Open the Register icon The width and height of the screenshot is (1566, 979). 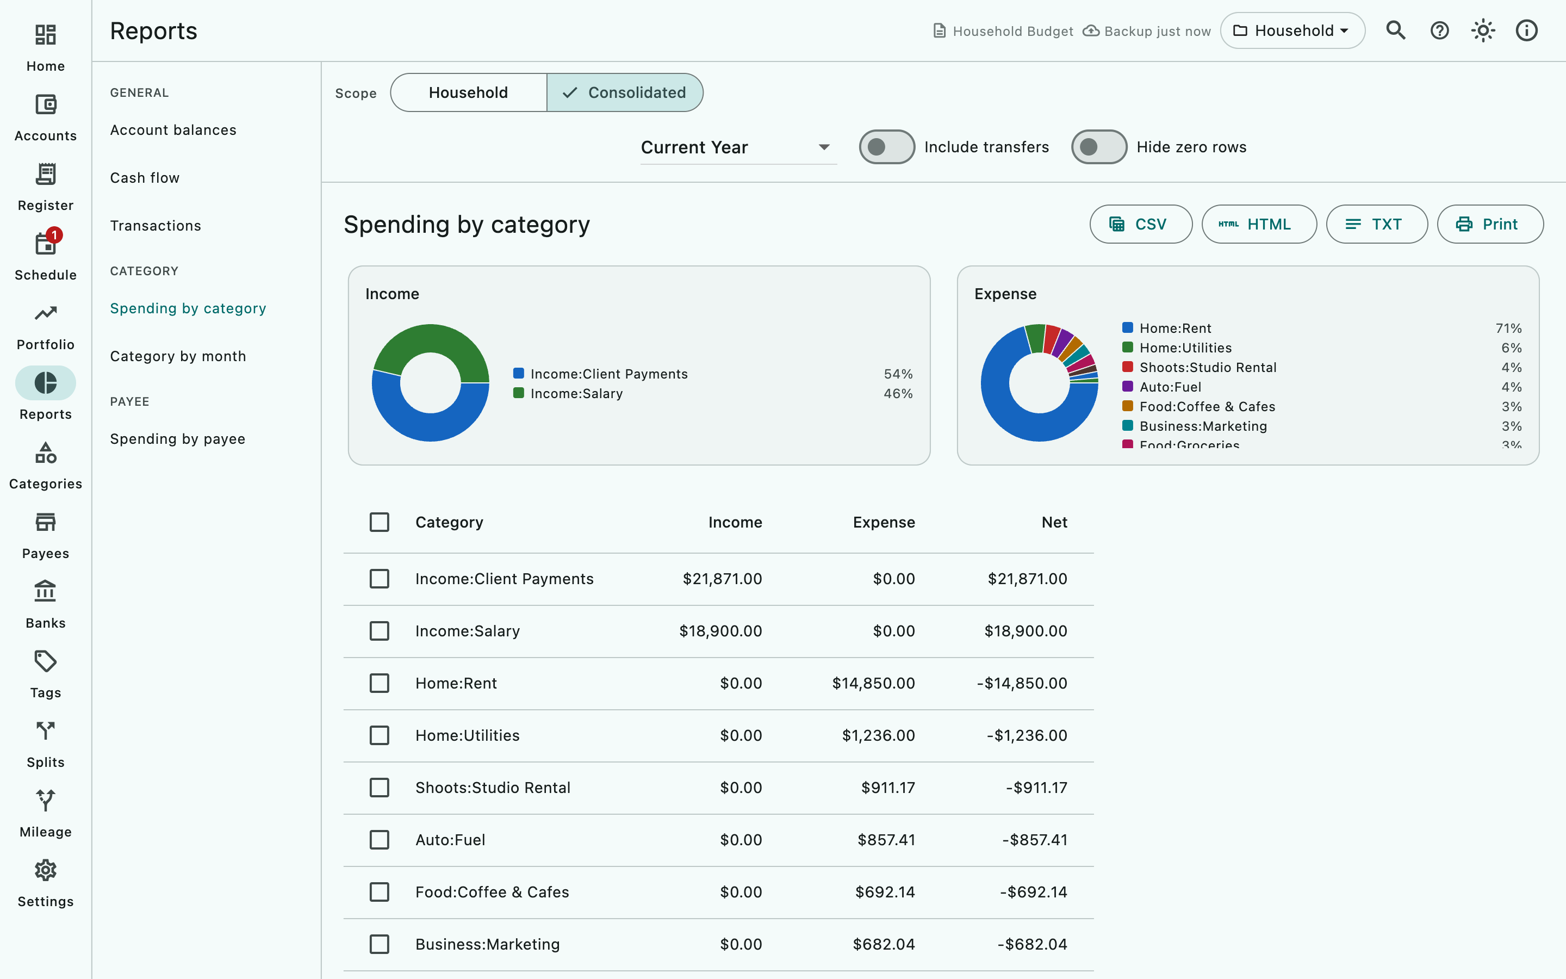point(45,174)
